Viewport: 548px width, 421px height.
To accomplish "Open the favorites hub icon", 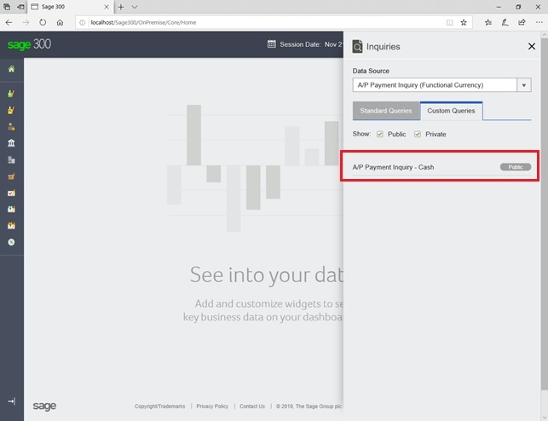I will click(488, 22).
